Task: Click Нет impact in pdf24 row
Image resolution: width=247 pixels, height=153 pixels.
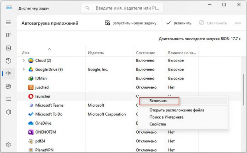Action: click(x=171, y=141)
